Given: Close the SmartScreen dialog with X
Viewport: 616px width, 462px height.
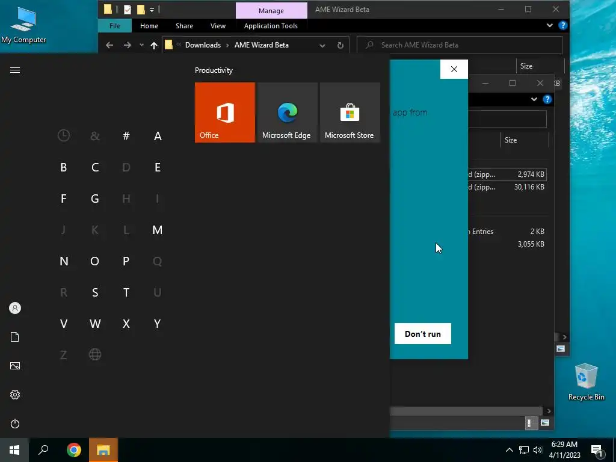Looking at the screenshot, I should point(454,69).
